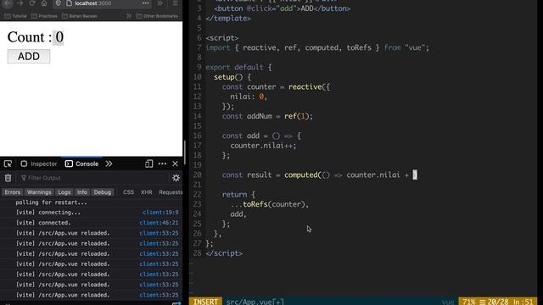Click the page info icon beside localhost
The height and width of the screenshot is (305, 543).
69,3
